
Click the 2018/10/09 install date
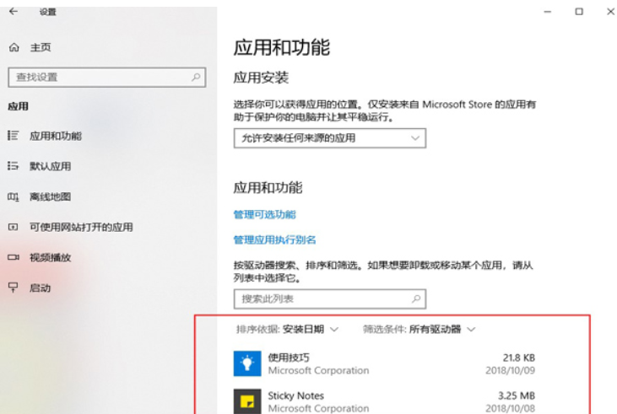[x=510, y=370]
